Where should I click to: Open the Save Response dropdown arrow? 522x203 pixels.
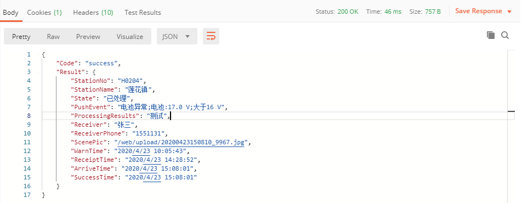coord(509,12)
